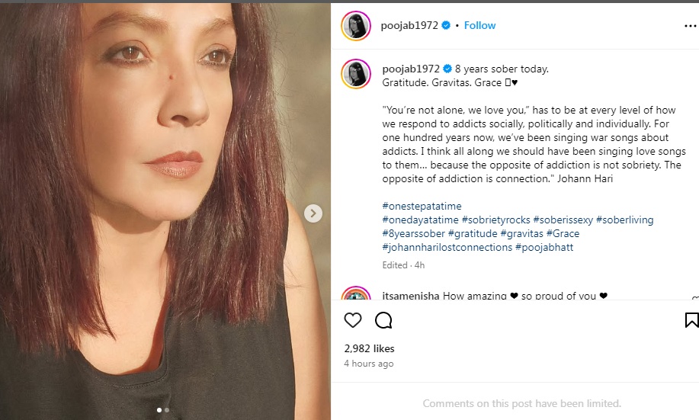Save post with the bookmark icon
Viewport: 699px width, 420px height.
[x=691, y=320]
